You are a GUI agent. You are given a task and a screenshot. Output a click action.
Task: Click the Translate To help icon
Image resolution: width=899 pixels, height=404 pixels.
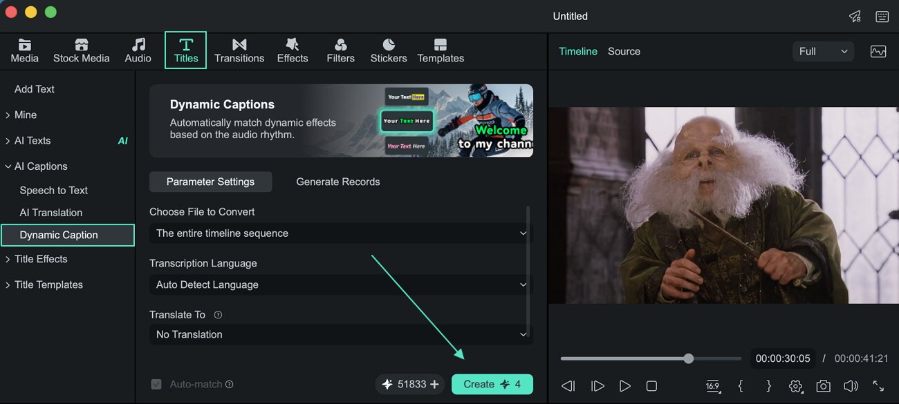click(x=218, y=315)
